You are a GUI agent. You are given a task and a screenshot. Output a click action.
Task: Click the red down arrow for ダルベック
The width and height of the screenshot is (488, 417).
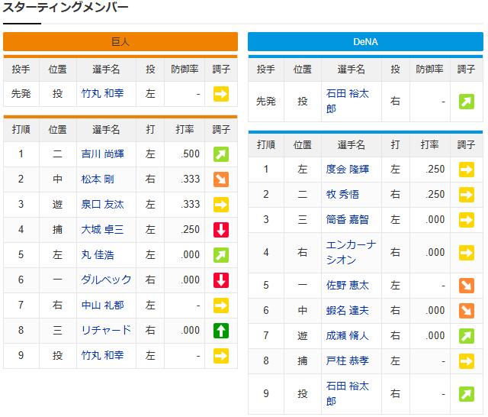pos(221,280)
